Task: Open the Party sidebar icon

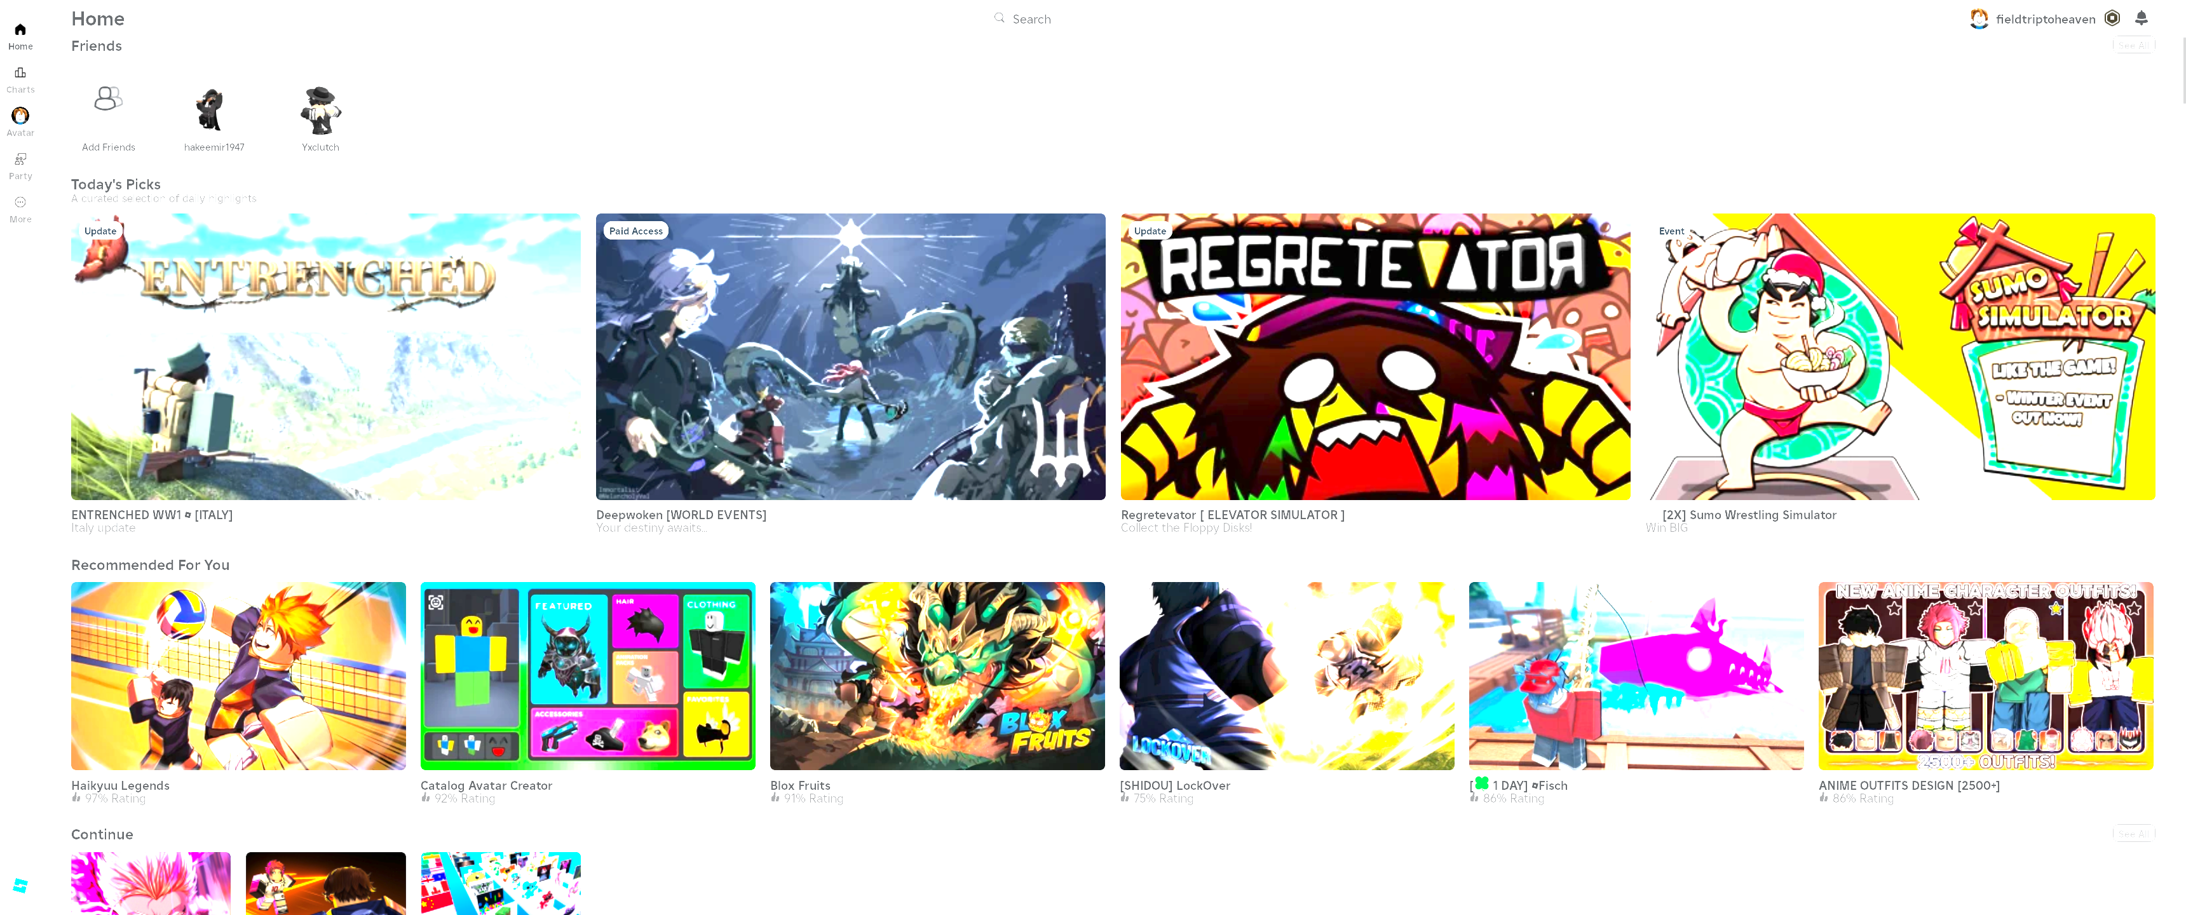Action: point(20,159)
